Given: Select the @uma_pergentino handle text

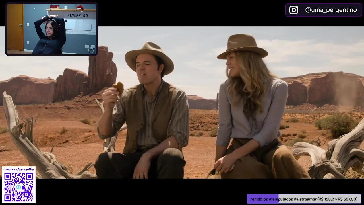Looking at the screenshot, I should click(331, 10).
